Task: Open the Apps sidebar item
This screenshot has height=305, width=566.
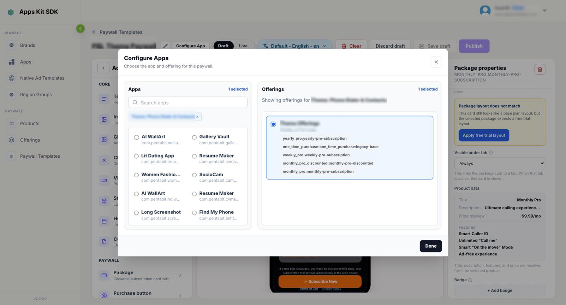Action: [x=26, y=62]
